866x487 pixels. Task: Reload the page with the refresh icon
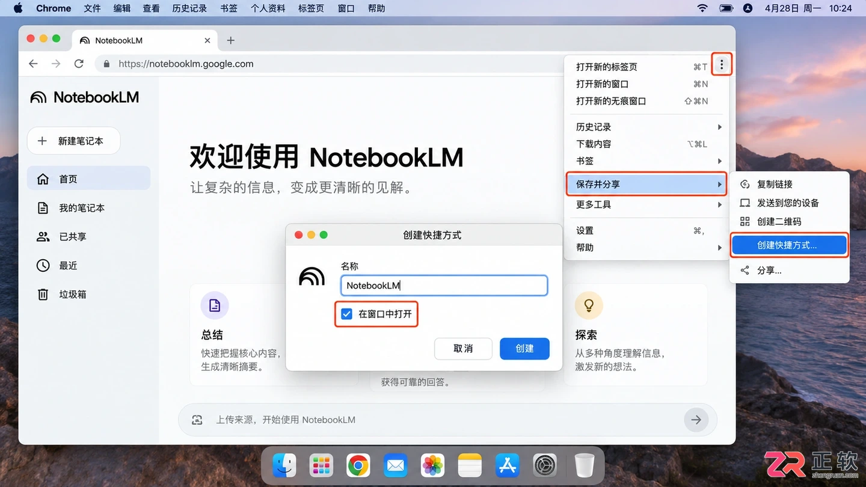point(79,64)
